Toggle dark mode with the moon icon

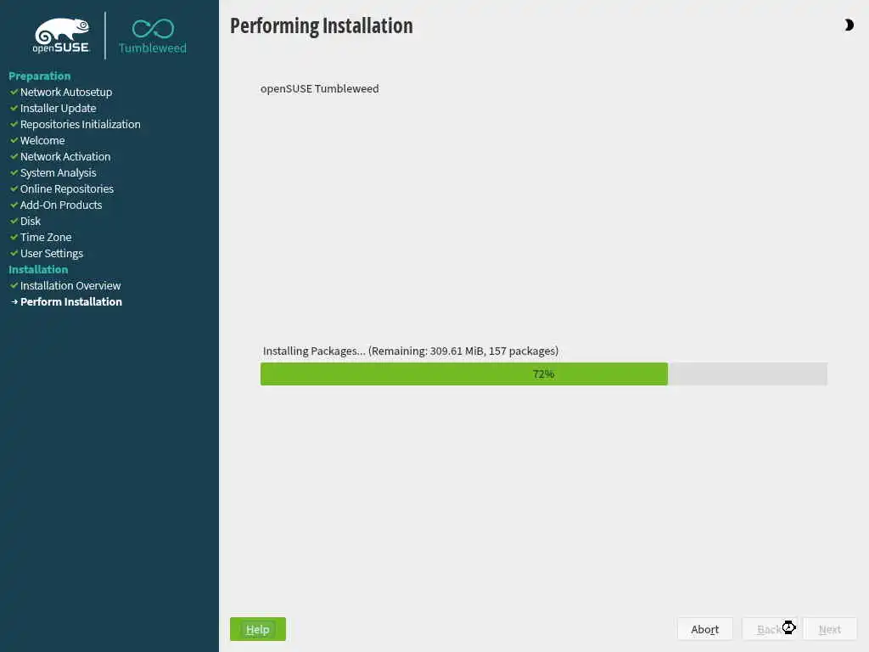tap(849, 25)
